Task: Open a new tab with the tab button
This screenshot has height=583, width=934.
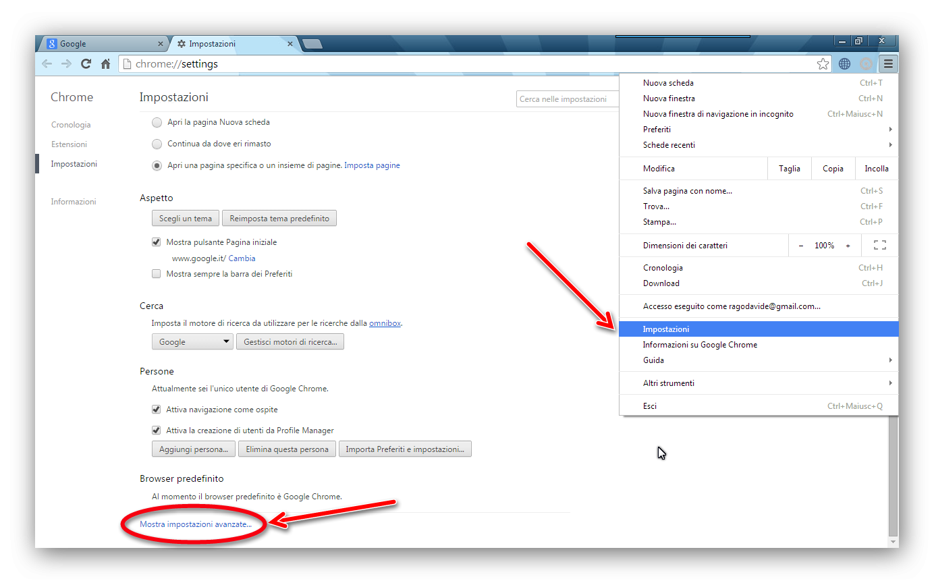Action: (x=312, y=44)
